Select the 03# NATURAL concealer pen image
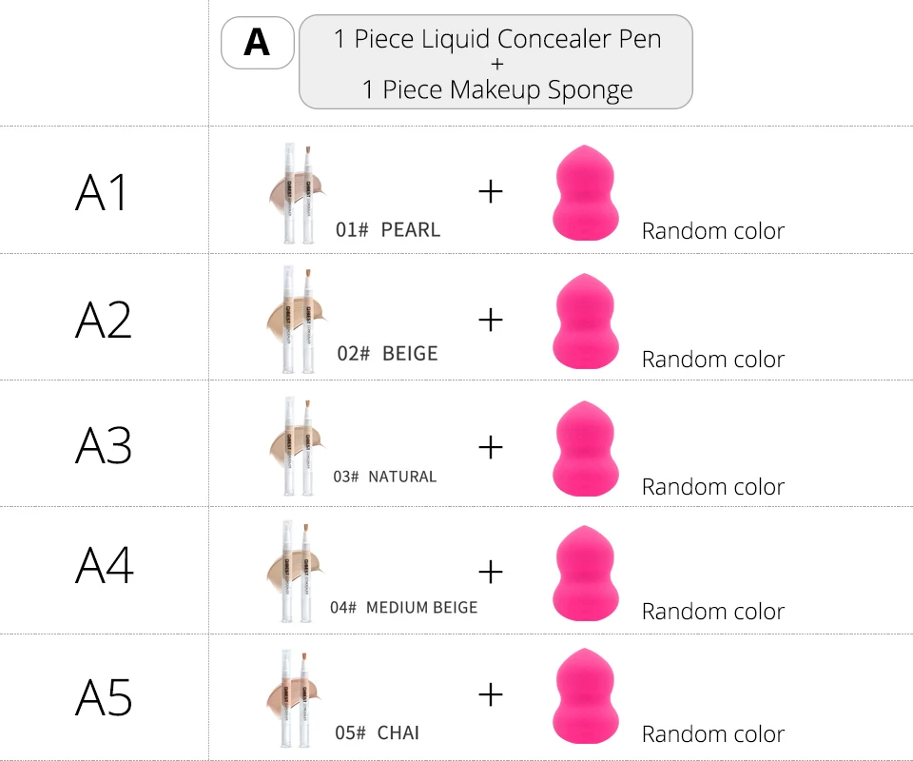The width and height of the screenshot is (913, 761). coord(297,446)
